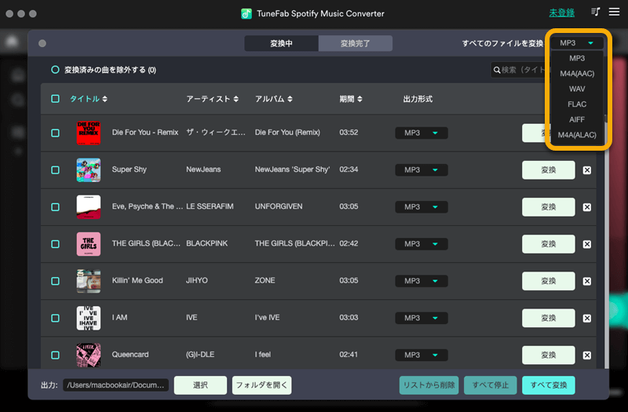Click the I've IVE album cover
The height and width of the screenshot is (412, 628).
click(89, 318)
